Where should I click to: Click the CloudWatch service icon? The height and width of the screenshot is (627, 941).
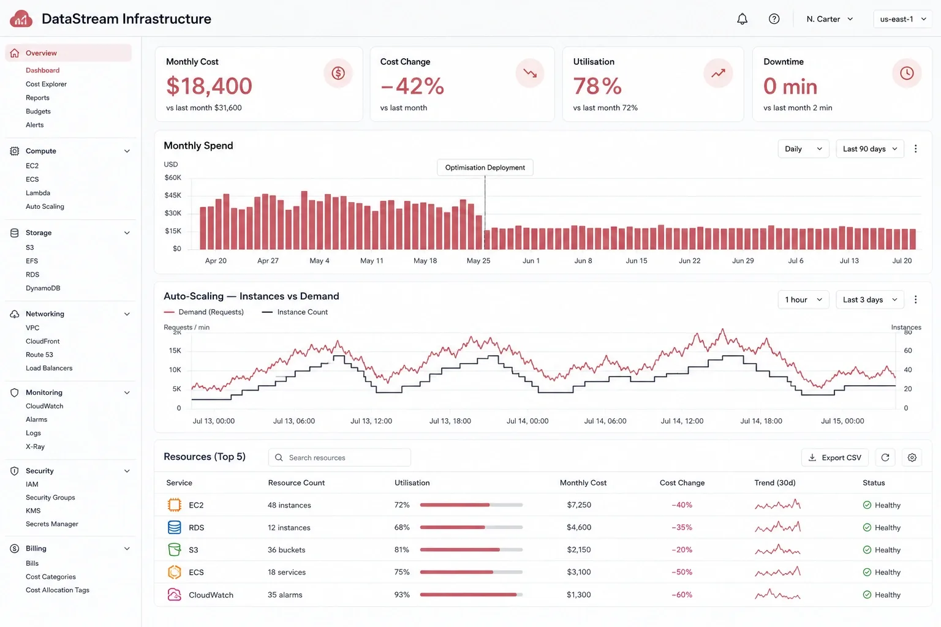(x=175, y=595)
